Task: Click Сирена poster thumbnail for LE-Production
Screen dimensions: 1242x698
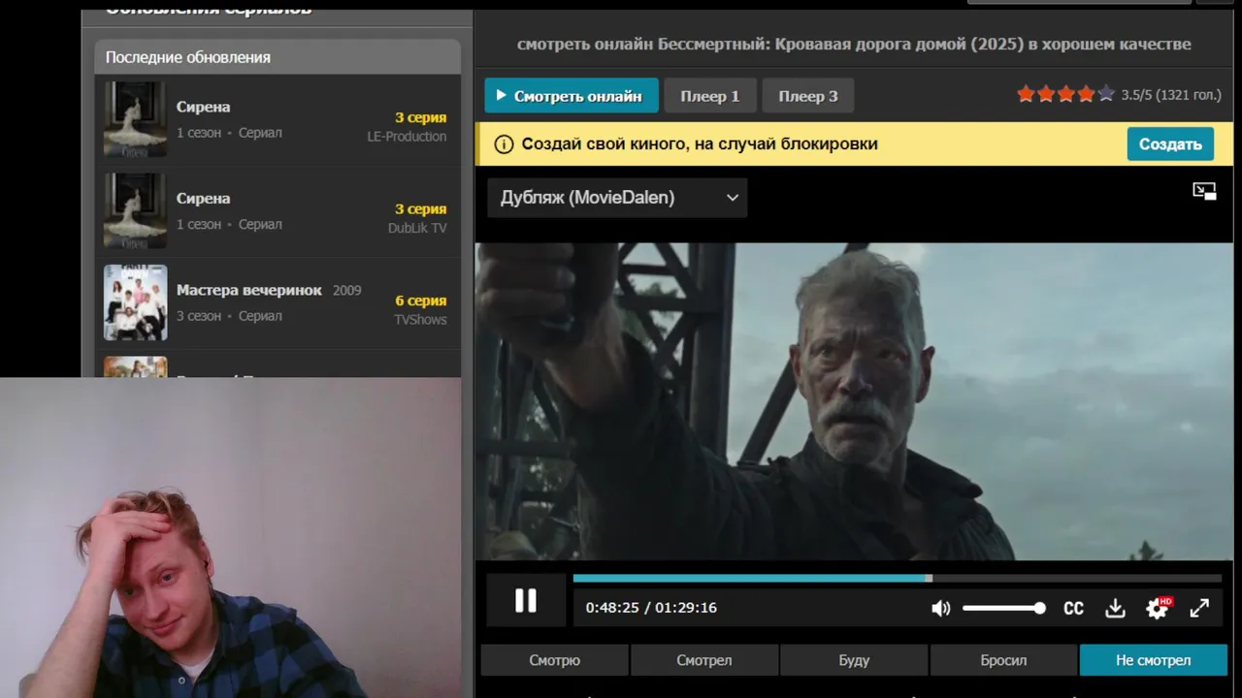Action: [135, 119]
